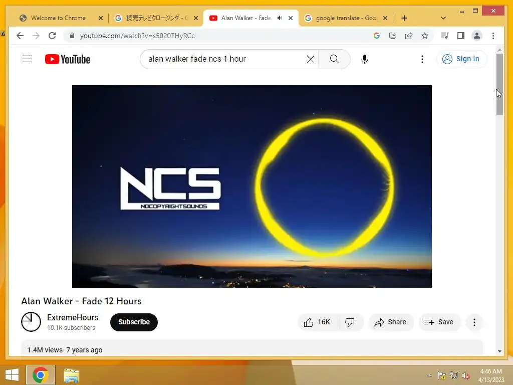Go to YouTube home via logo

(68, 59)
